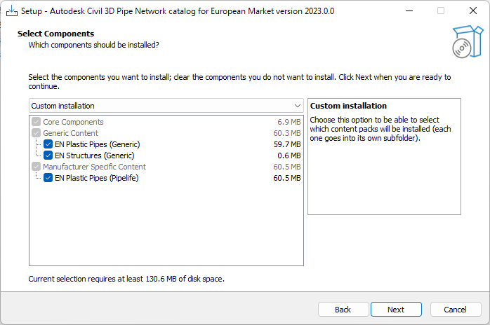The width and height of the screenshot is (490, 325).
Task: Select the Generic Content row label
Action: pos(71,133)
